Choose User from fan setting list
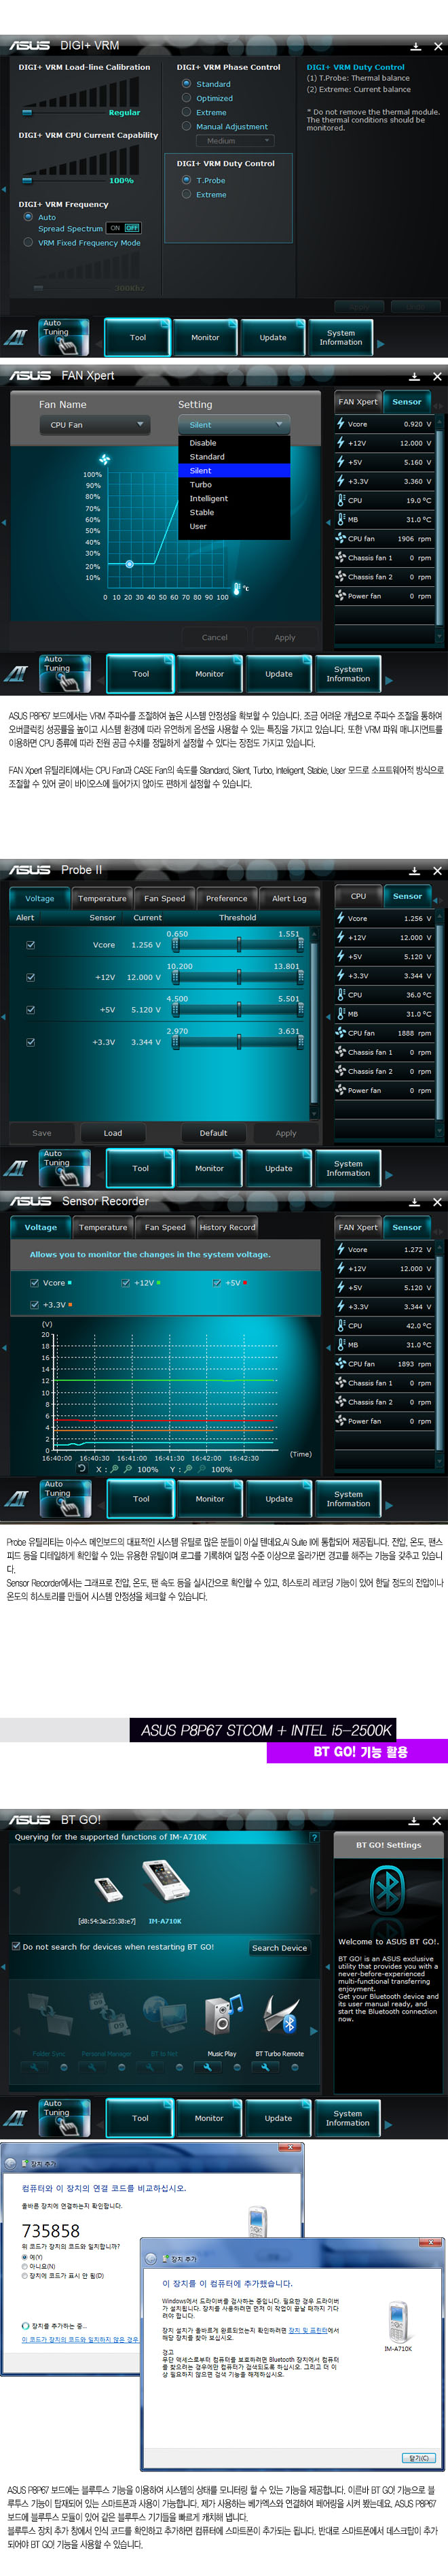 234,526
